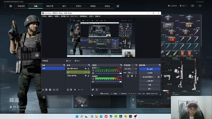The width and height of the screenshot is (212, 119).
Task: Decrease transition duration with down stepper arrow
Action: click(x=136, y=73)
